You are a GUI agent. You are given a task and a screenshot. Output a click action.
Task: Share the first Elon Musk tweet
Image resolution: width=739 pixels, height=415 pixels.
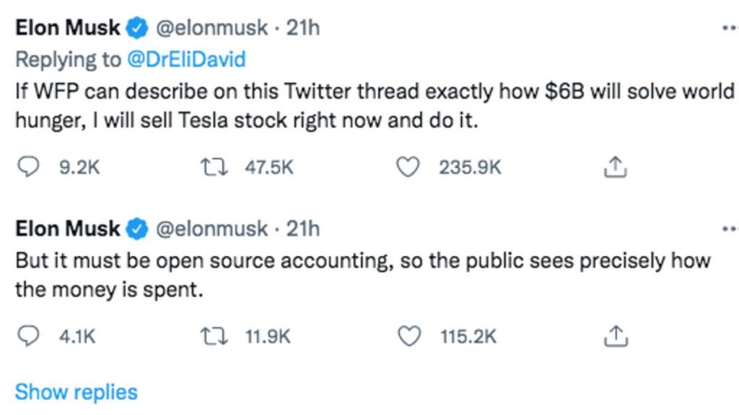pos(613,167)
